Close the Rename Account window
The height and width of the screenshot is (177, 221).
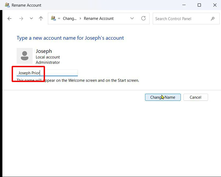(215, 5)
